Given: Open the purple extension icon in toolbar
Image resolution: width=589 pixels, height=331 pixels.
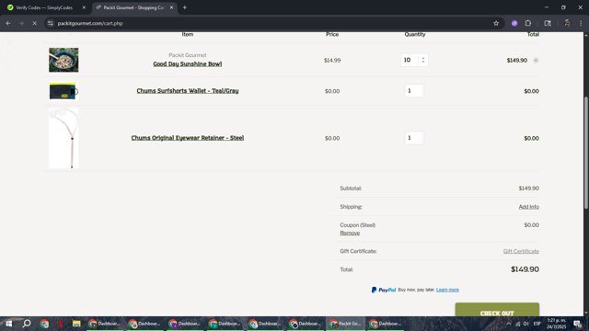Looking at the screenshot, I should point(514,23).
